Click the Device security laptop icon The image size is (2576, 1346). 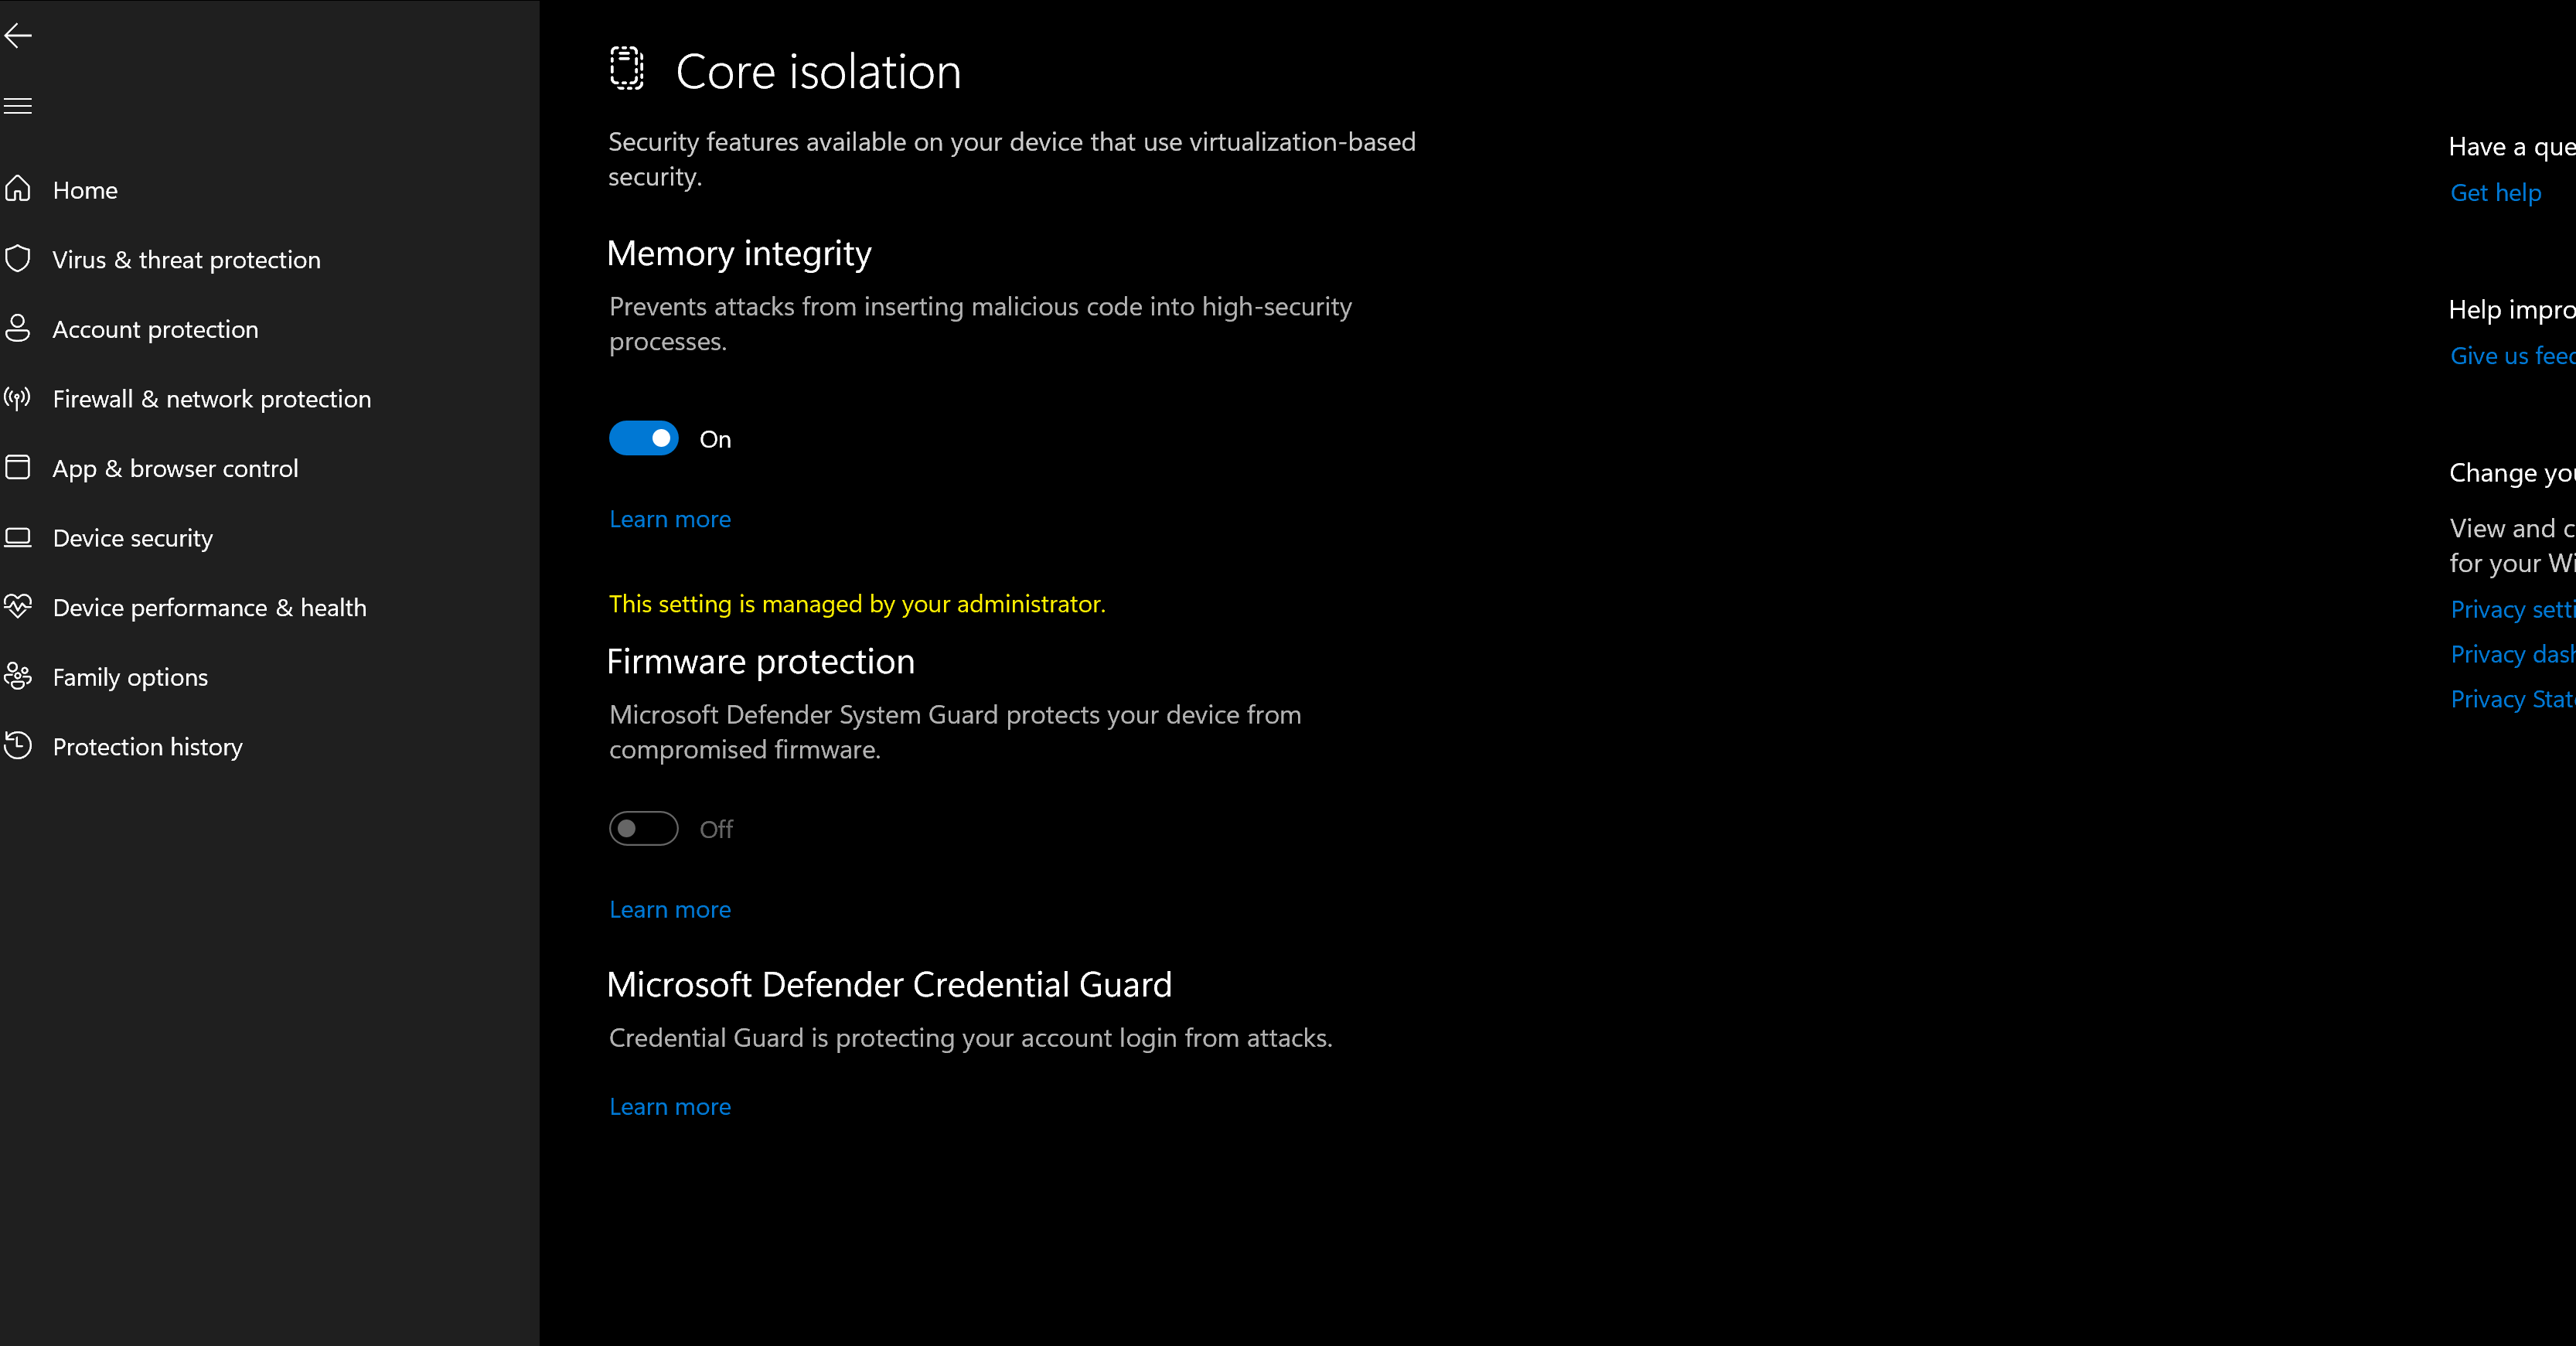[18, 537]
